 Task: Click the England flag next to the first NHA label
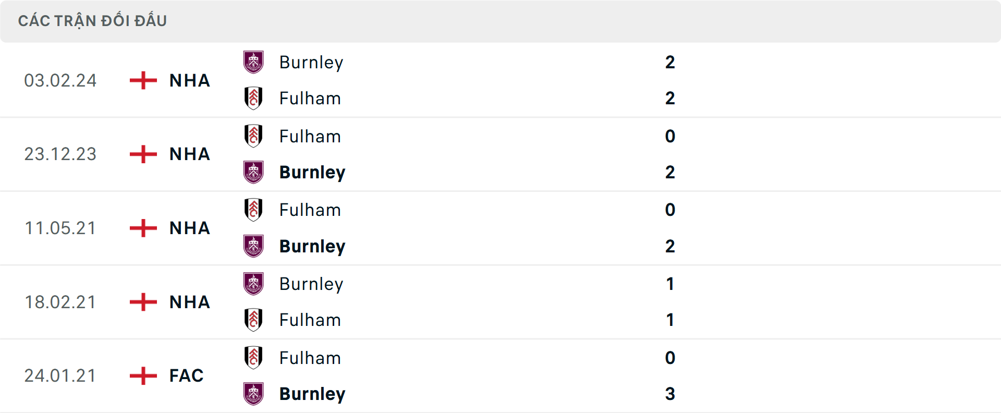click(x=142, y=80)
